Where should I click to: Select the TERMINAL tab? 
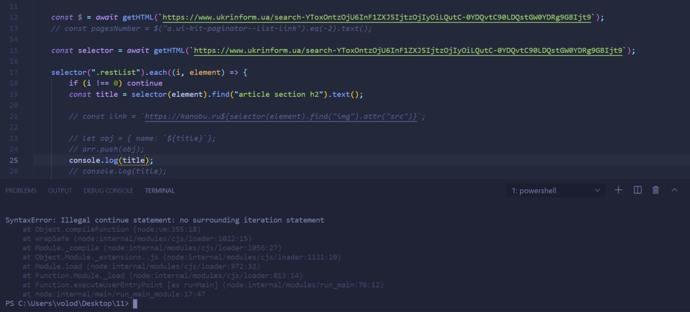(160, 190)
